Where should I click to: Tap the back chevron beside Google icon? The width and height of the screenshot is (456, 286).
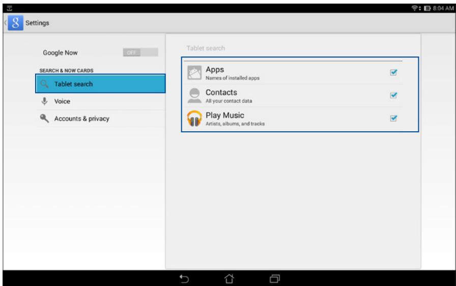[5, 23]
